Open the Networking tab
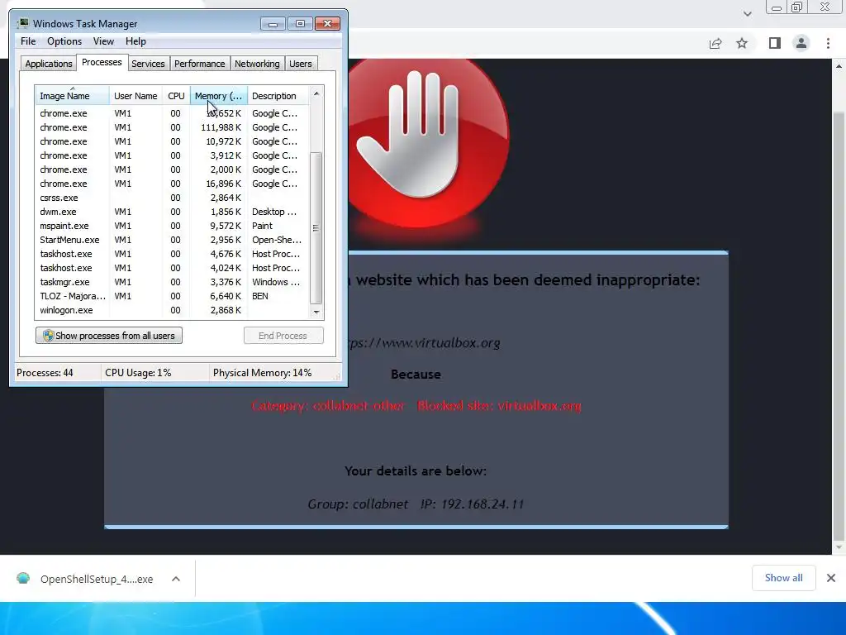 [257, 64]
